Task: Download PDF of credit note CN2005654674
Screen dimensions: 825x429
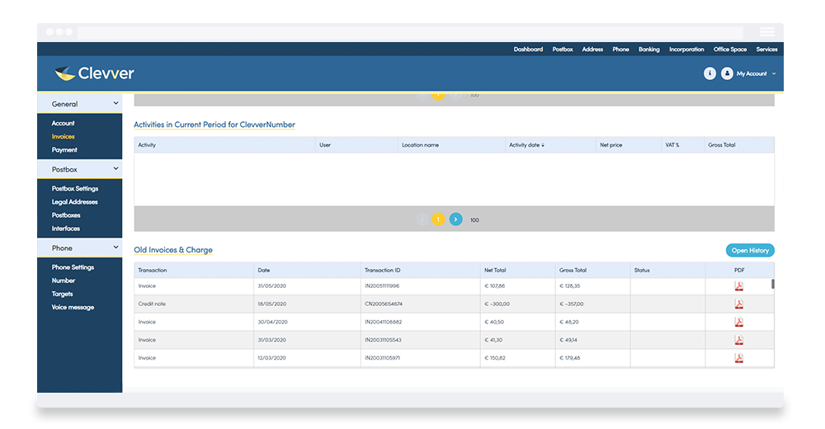Action: pos(738,304)
